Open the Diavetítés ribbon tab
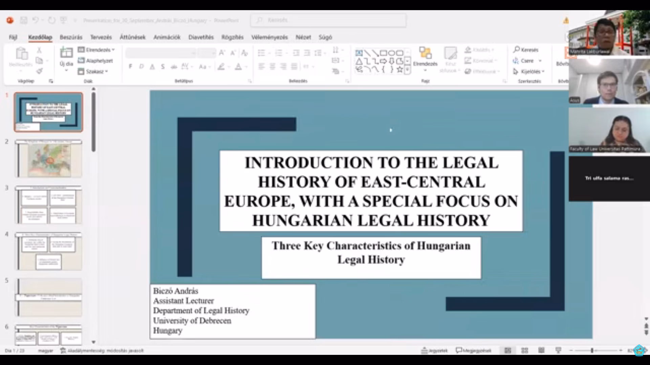 (x=201, y=37)
